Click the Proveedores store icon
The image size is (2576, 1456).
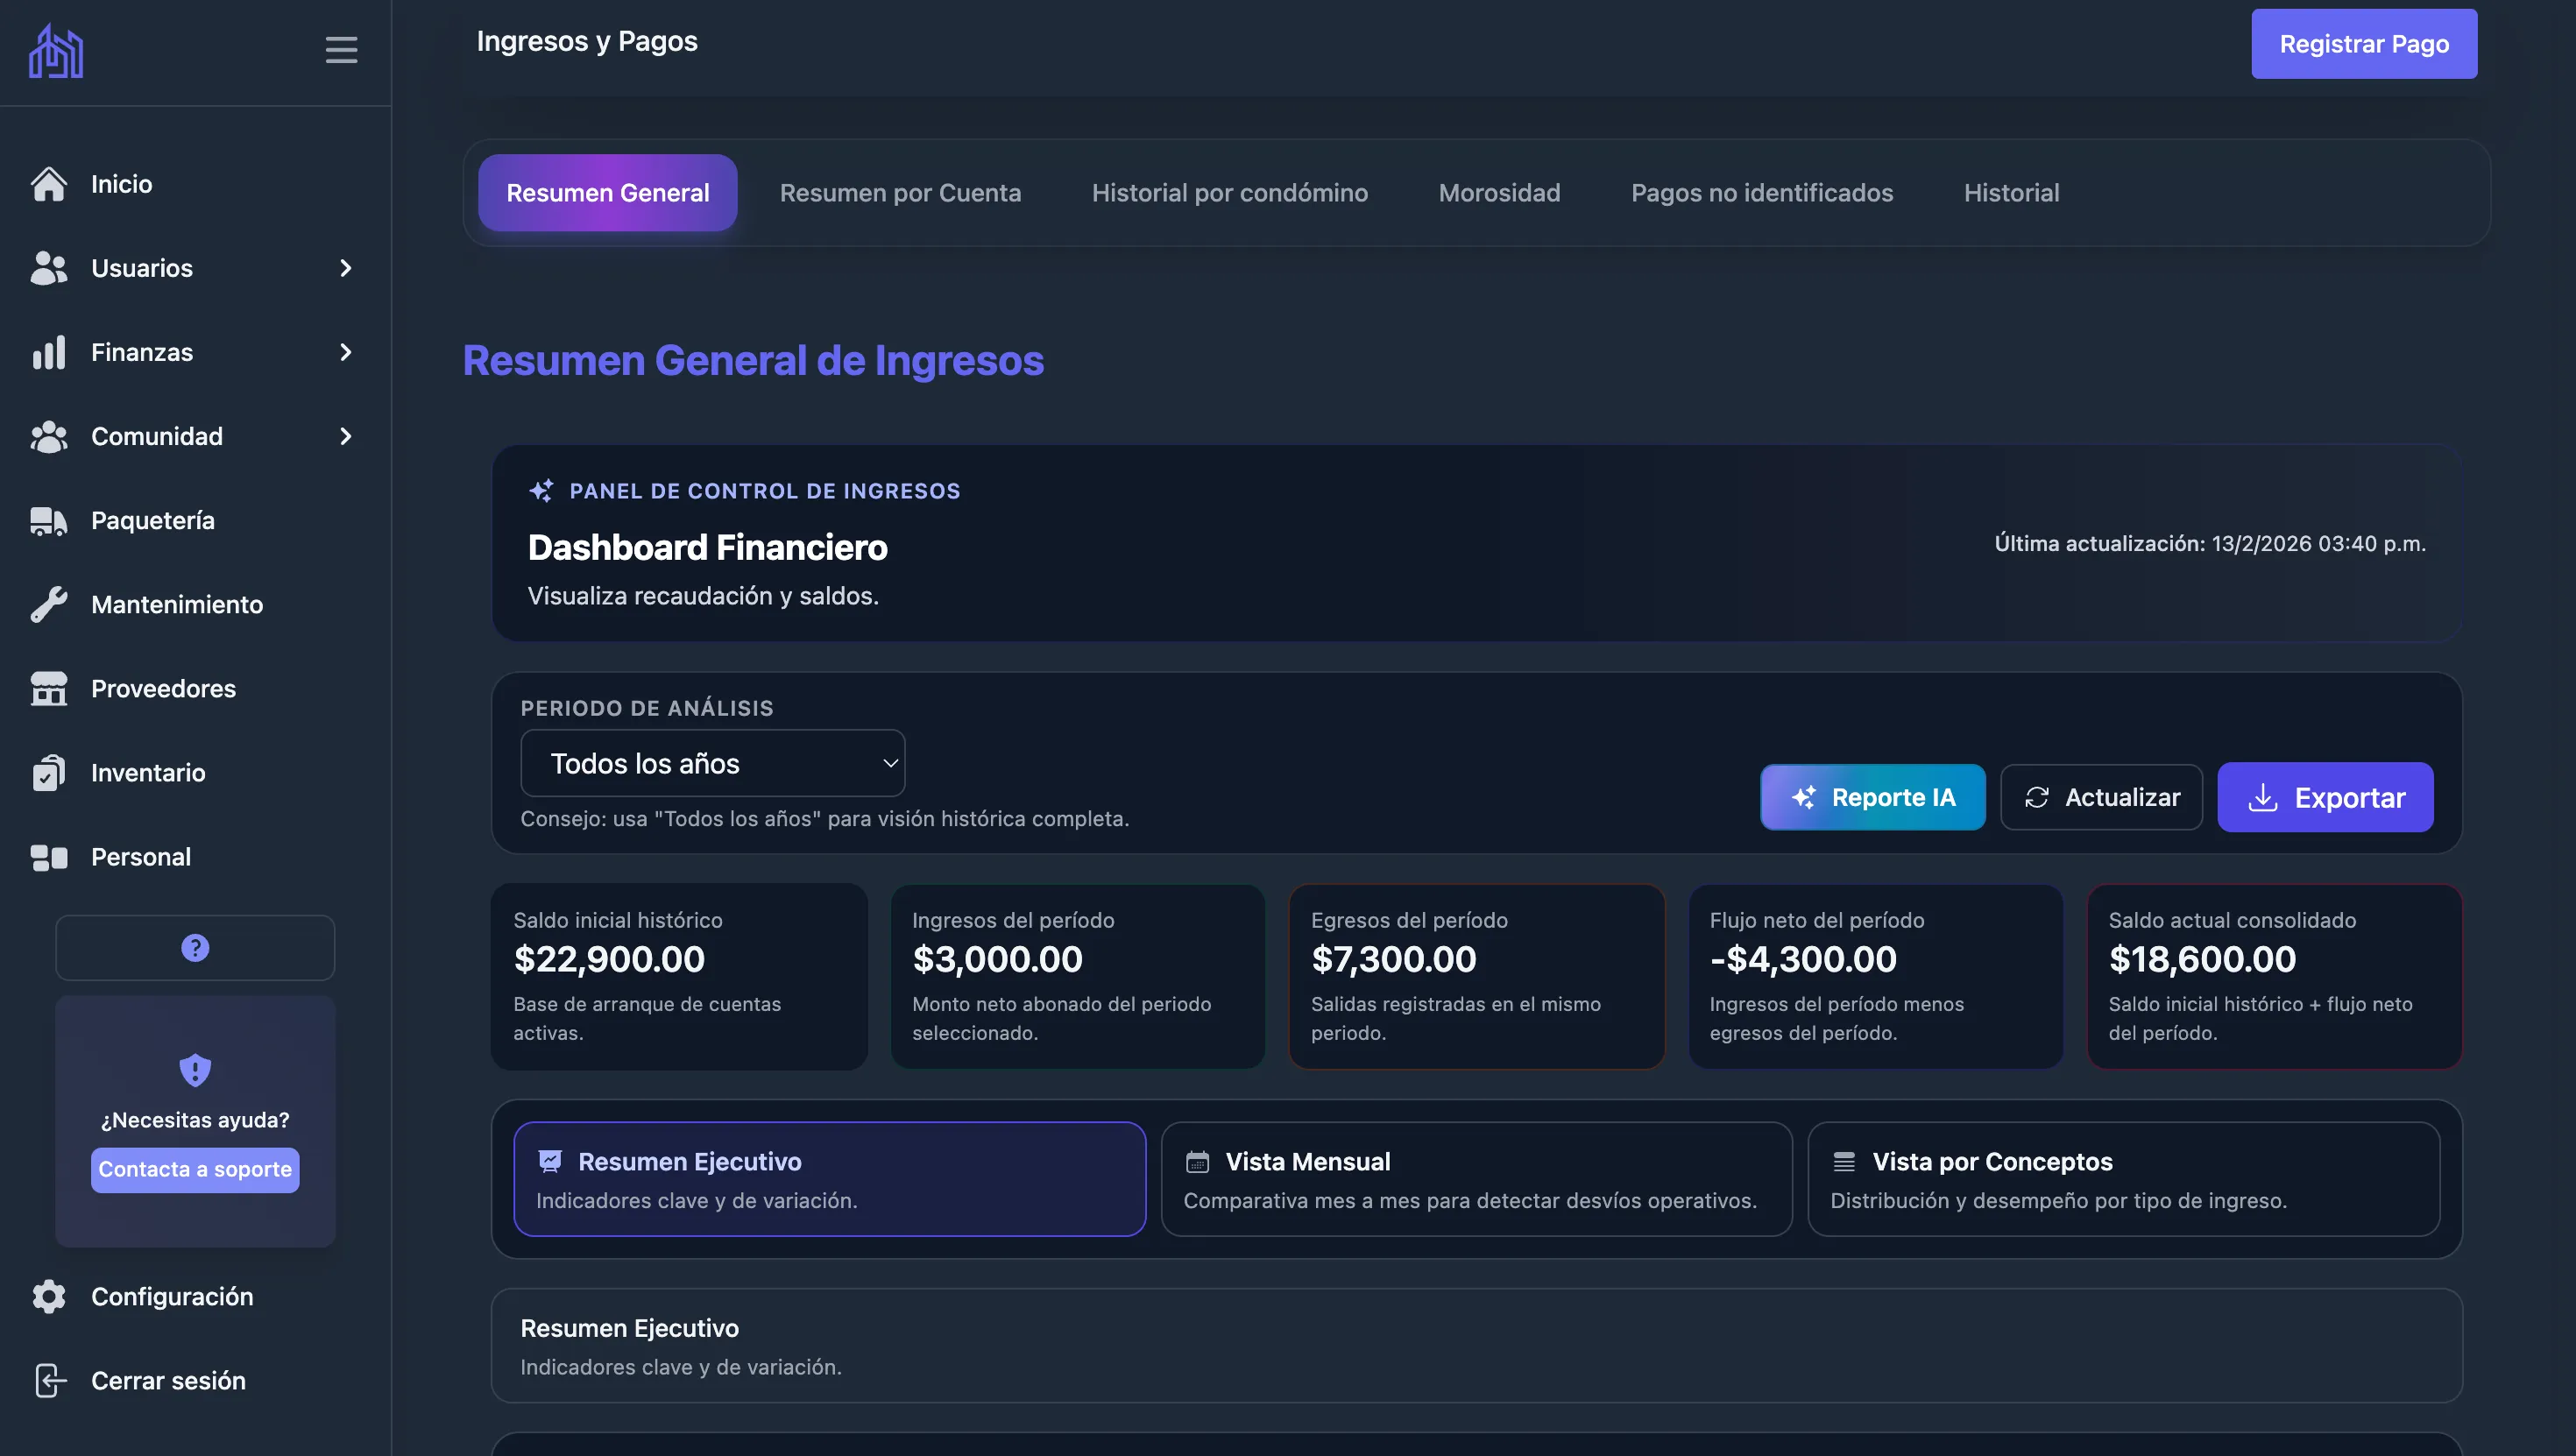point(48,688)
